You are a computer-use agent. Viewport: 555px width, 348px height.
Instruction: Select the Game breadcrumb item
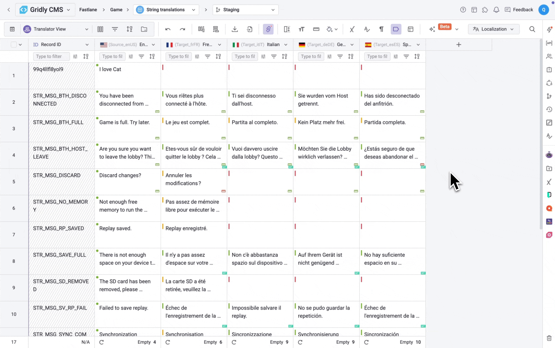116,10
